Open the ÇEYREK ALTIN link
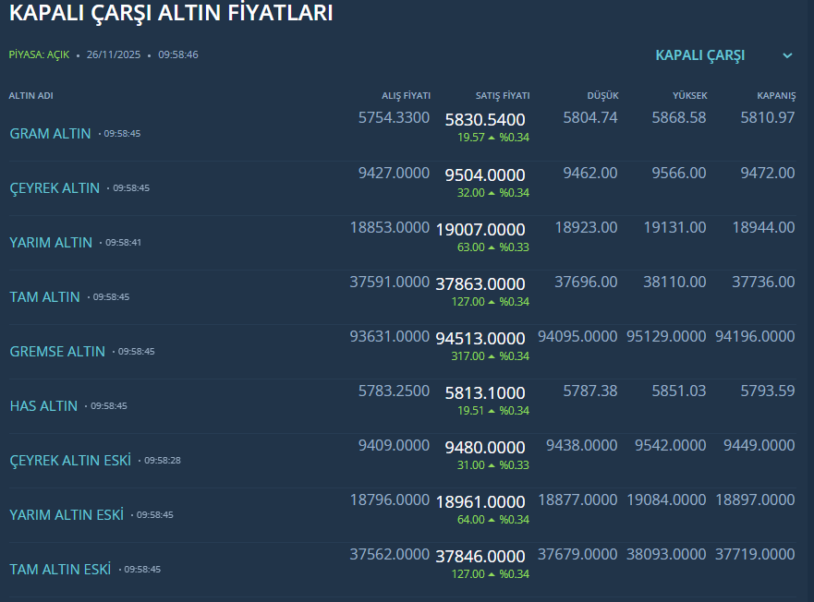 coord(55,187)
